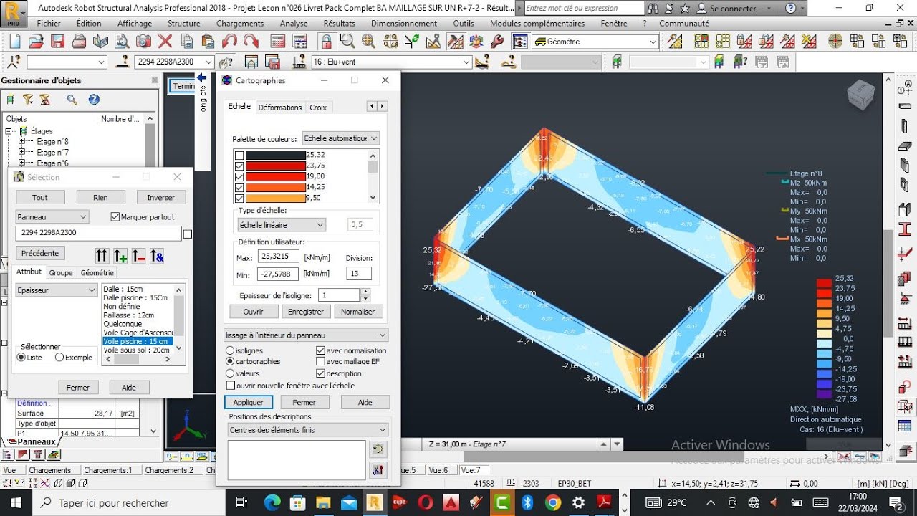The image size is (917, 516).
Task: Click the 3D view cube in viewport
Action: pyautogui.click(x=860, y=95)
